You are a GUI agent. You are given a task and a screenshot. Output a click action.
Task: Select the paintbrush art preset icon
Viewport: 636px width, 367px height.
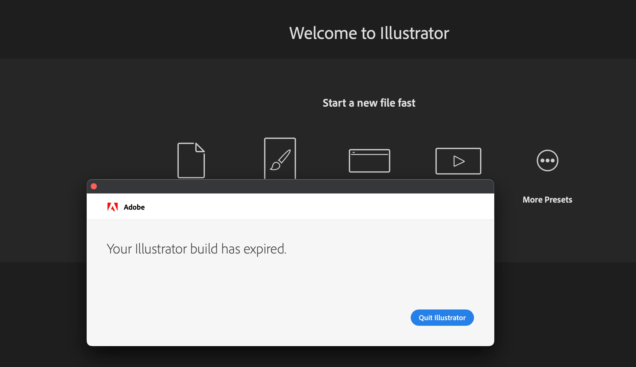tap(280, 158)
